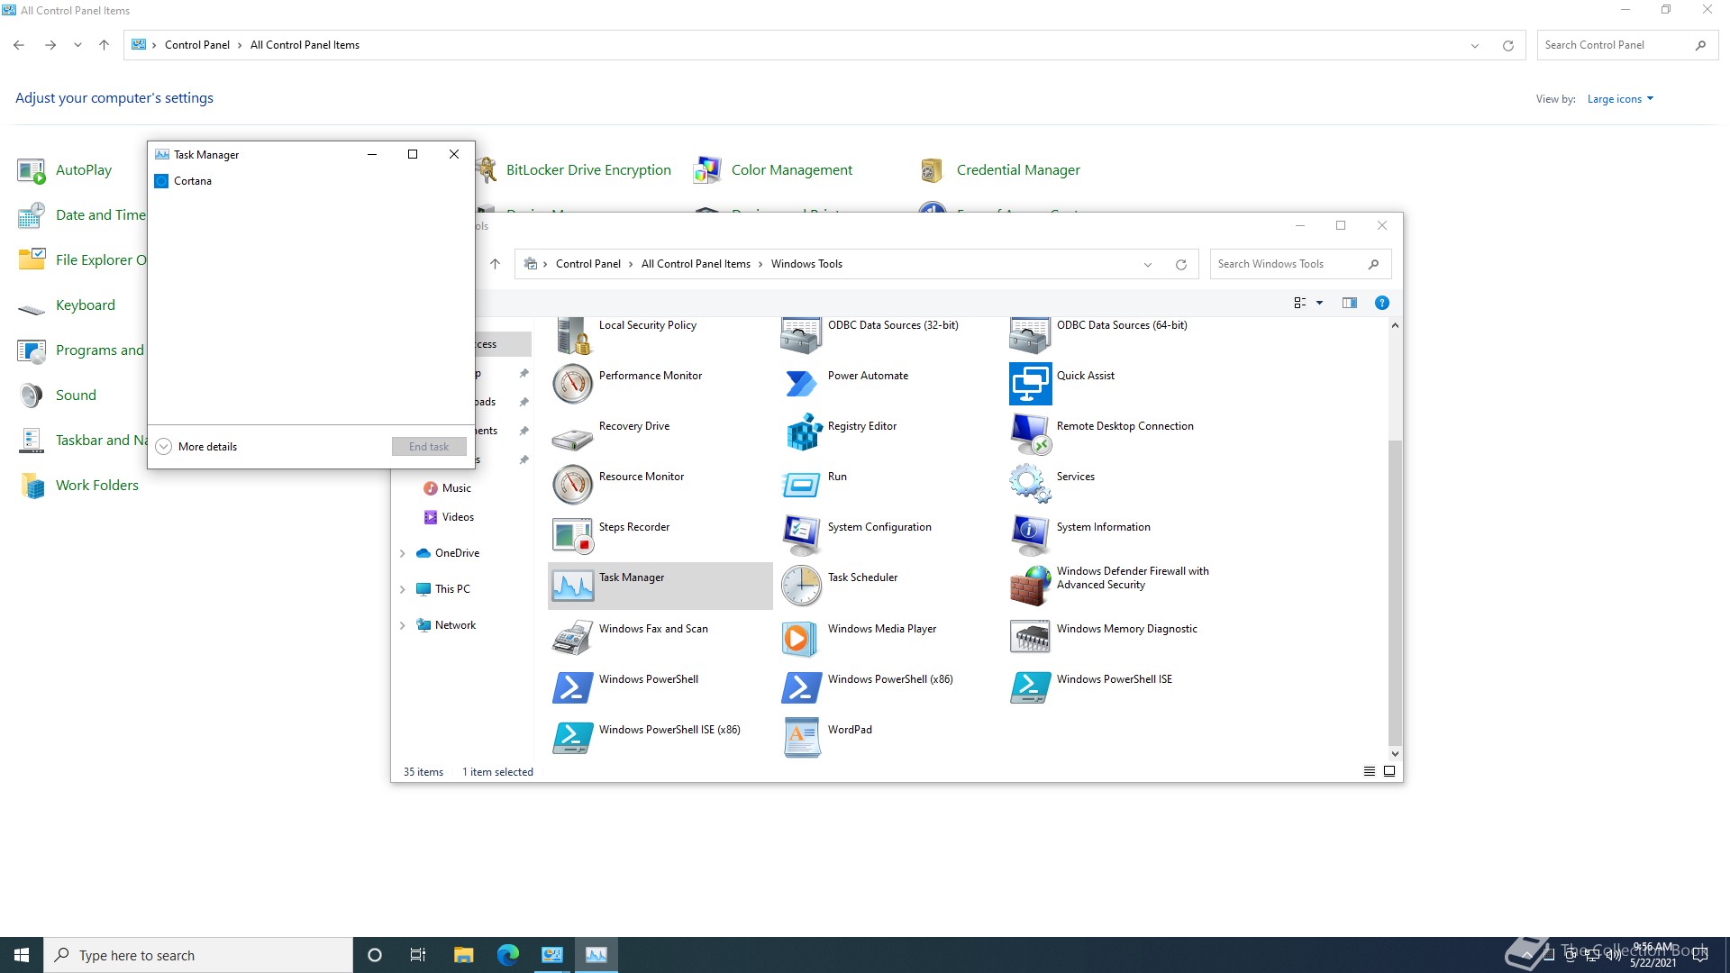Open Windows Tools address history dropdown

click(1148, 265)
